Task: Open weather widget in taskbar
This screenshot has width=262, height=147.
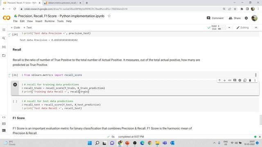Action: click(10, 143)
